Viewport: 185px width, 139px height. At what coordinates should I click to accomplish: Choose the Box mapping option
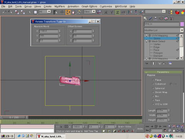point(153,96)
